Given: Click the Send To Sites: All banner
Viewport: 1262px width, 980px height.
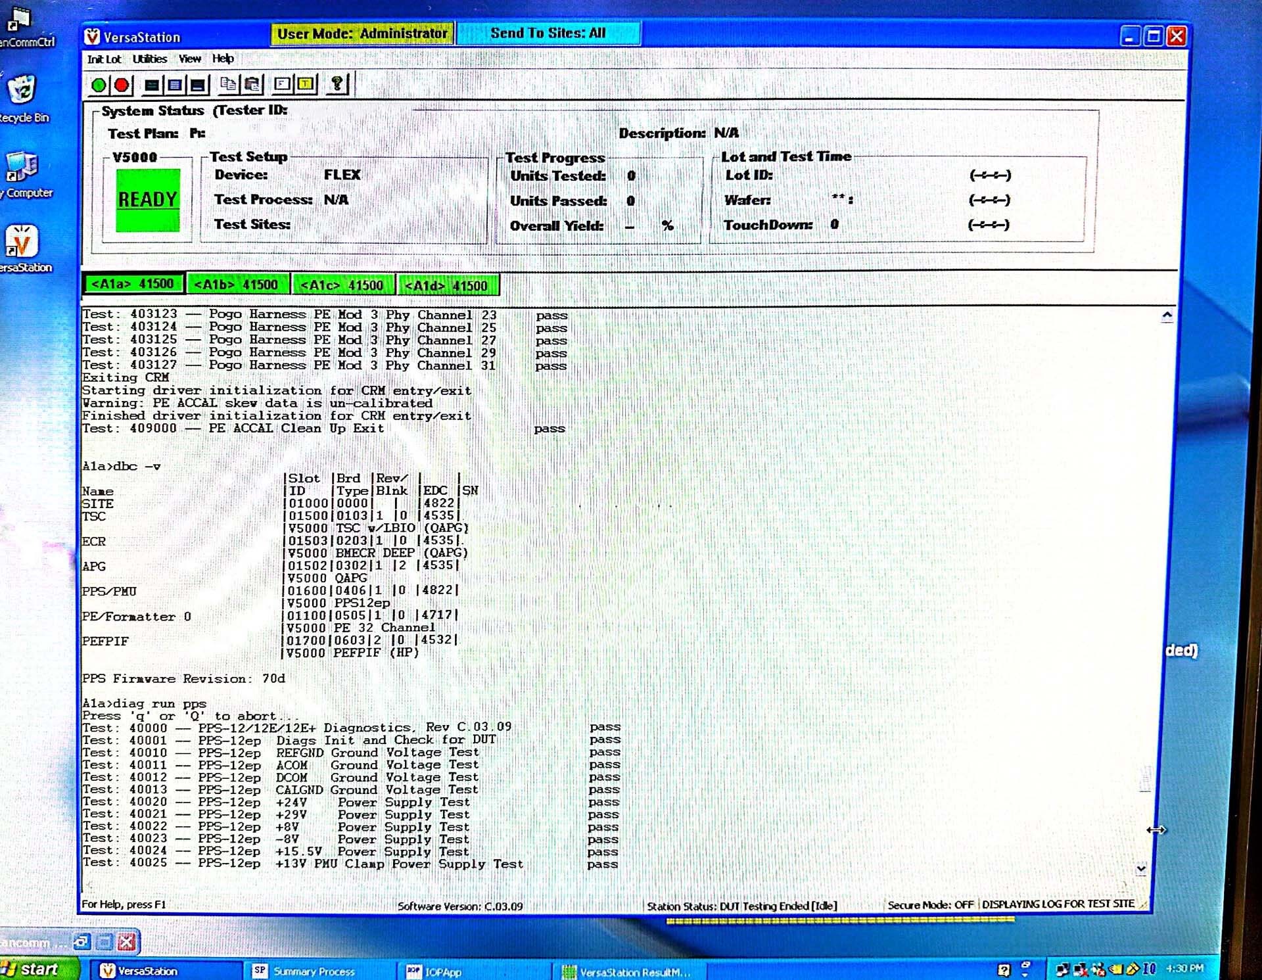Looking at the screenshot, I should 548,33.
